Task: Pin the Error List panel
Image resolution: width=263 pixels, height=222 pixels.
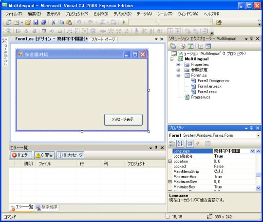Action: pos(156,148)
